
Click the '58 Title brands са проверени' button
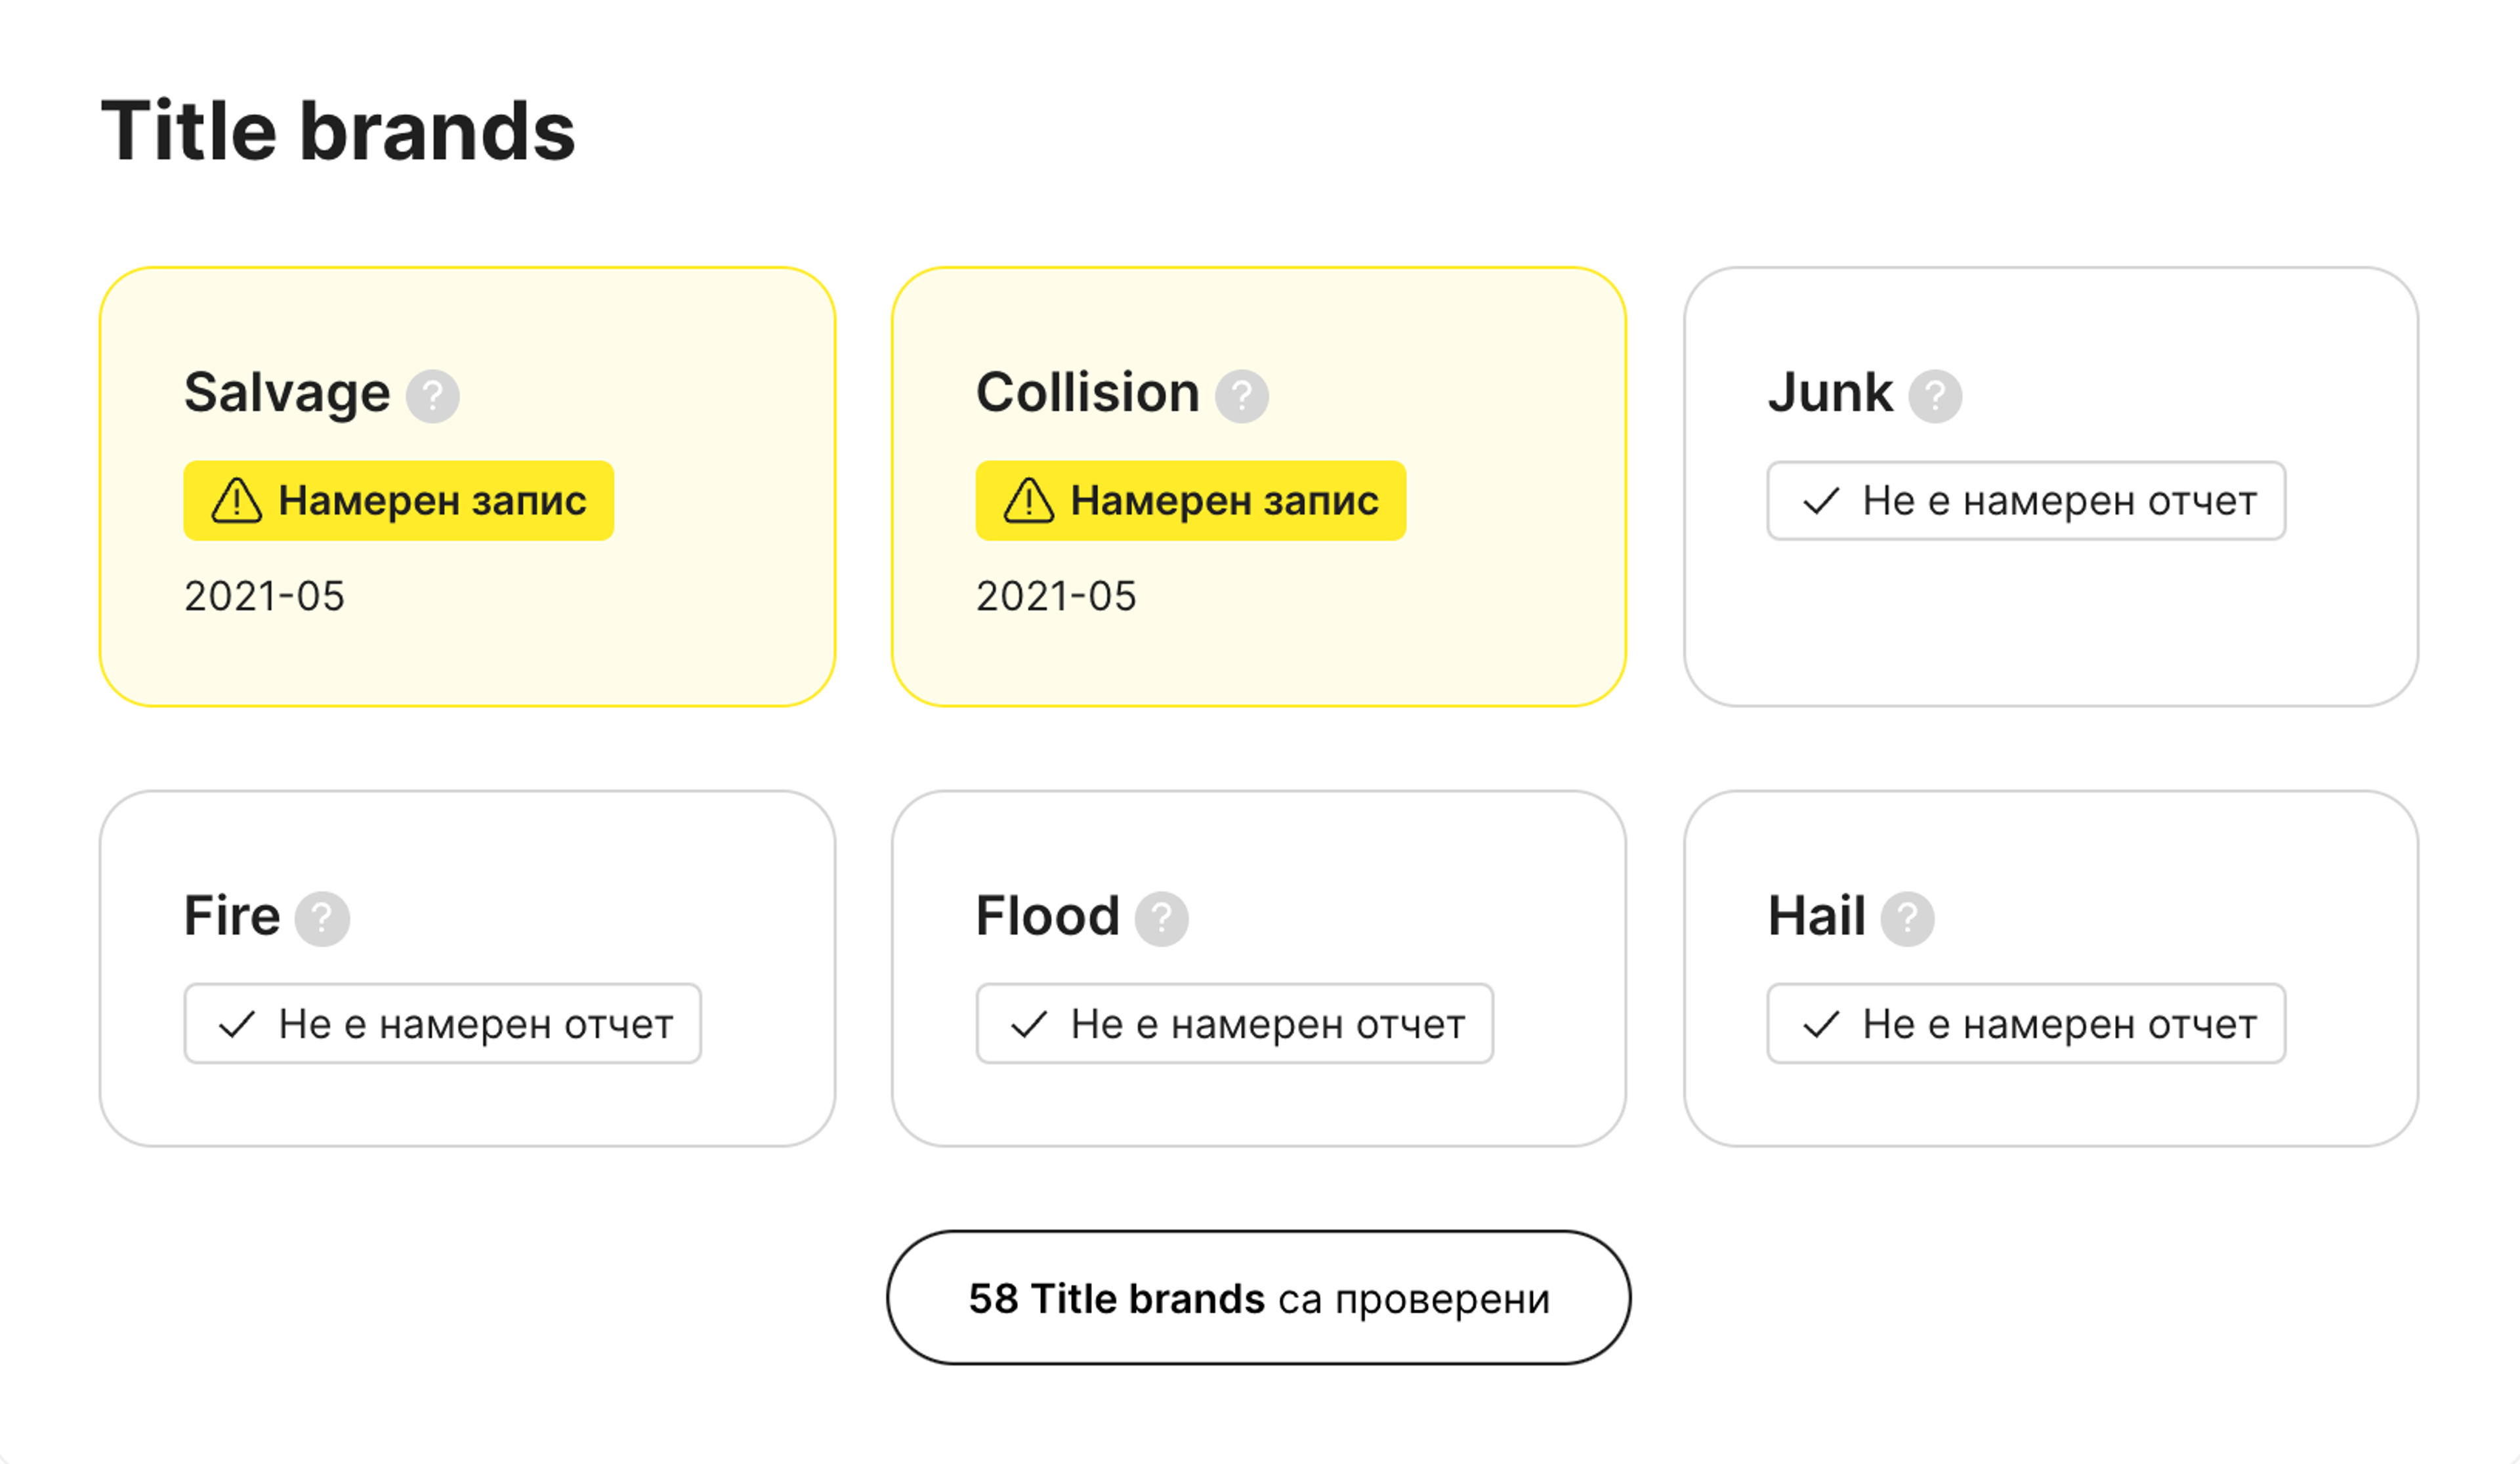pos(1258,1298)
